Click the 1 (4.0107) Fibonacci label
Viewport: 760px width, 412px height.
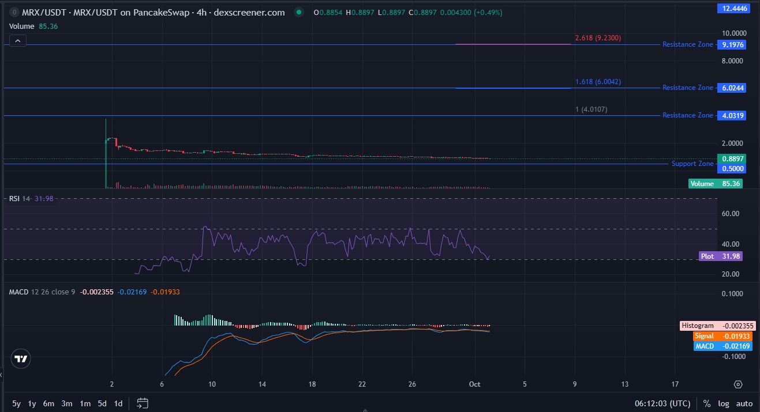pos(591,109)
